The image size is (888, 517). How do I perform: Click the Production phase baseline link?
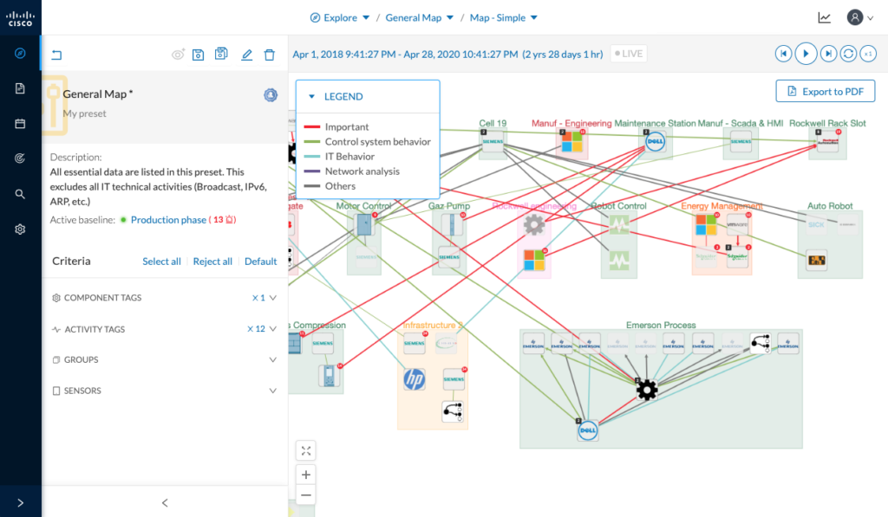tap(168, 219)
